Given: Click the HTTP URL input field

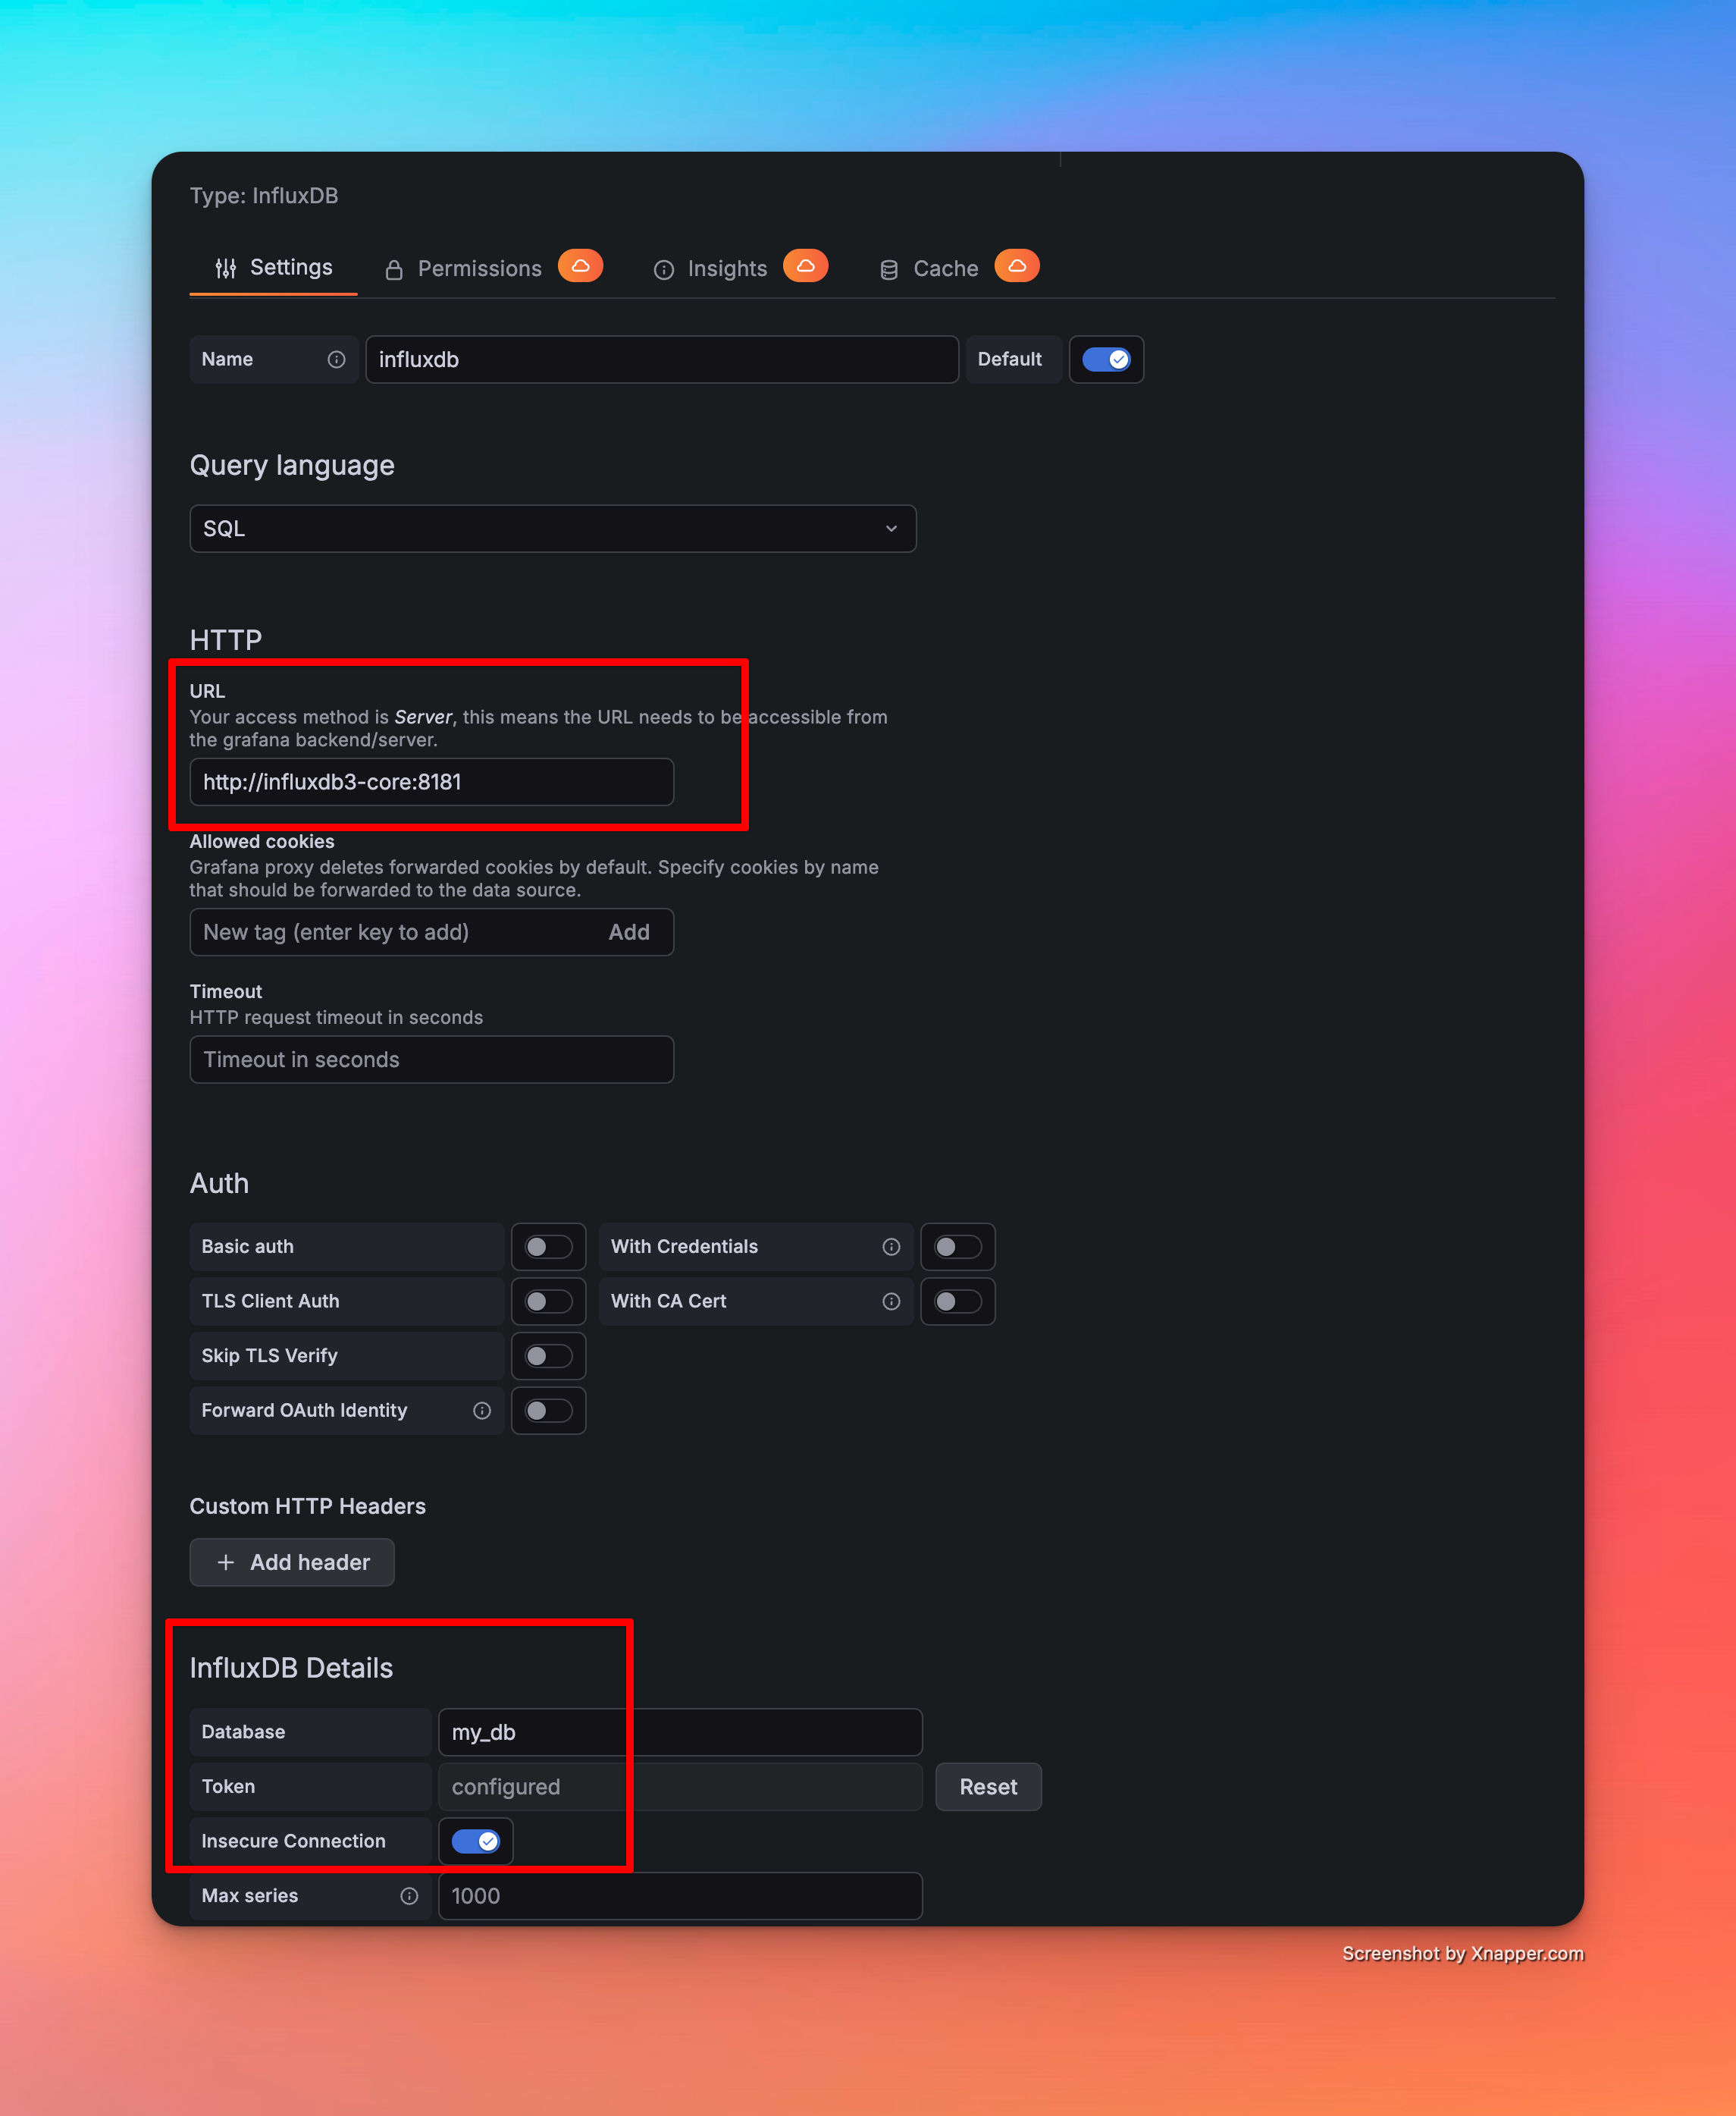Looking at the screenshot, I should pyautogui.click(x=431, y=781).
